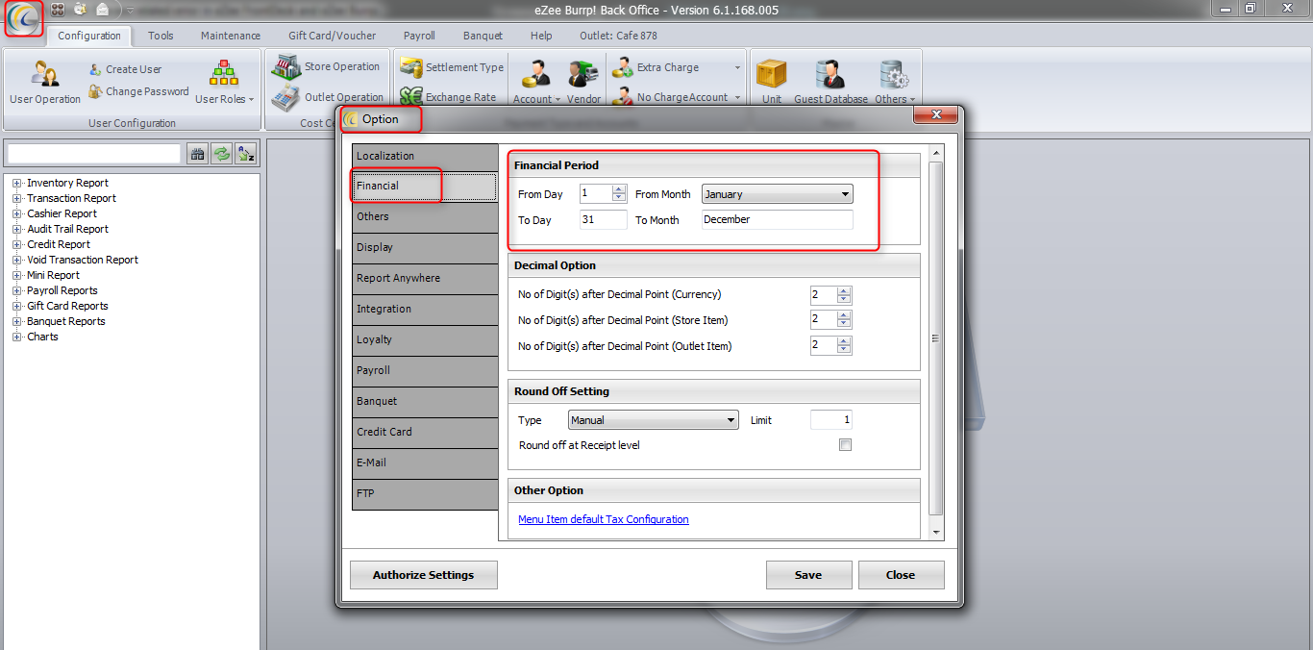
Task: Open Vendor from the ribbon
Action: pos(583,83)
